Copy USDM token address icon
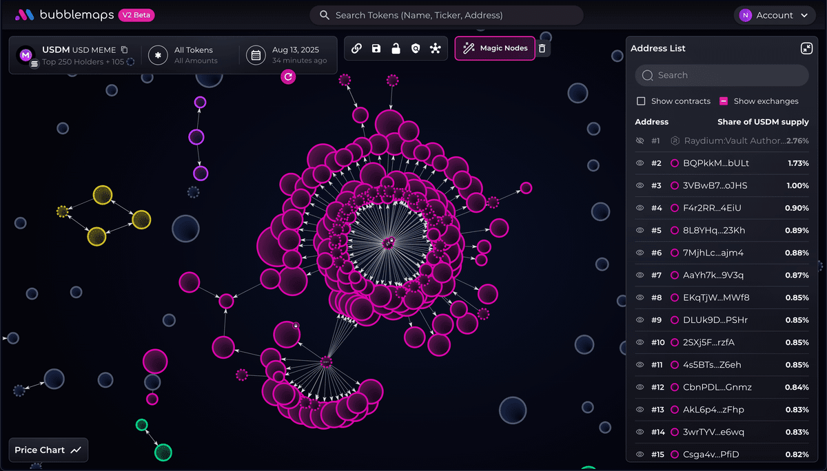Image resolution: width=827 pixels, height=471 pixels. pyautogui.click(x=125, y=50)
